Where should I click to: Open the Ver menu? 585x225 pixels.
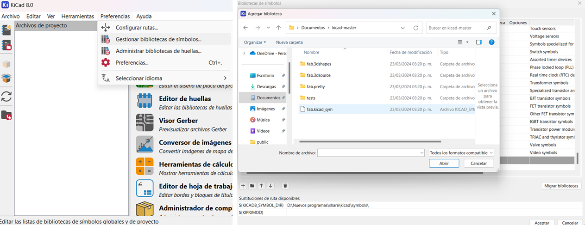click(51, 16)
